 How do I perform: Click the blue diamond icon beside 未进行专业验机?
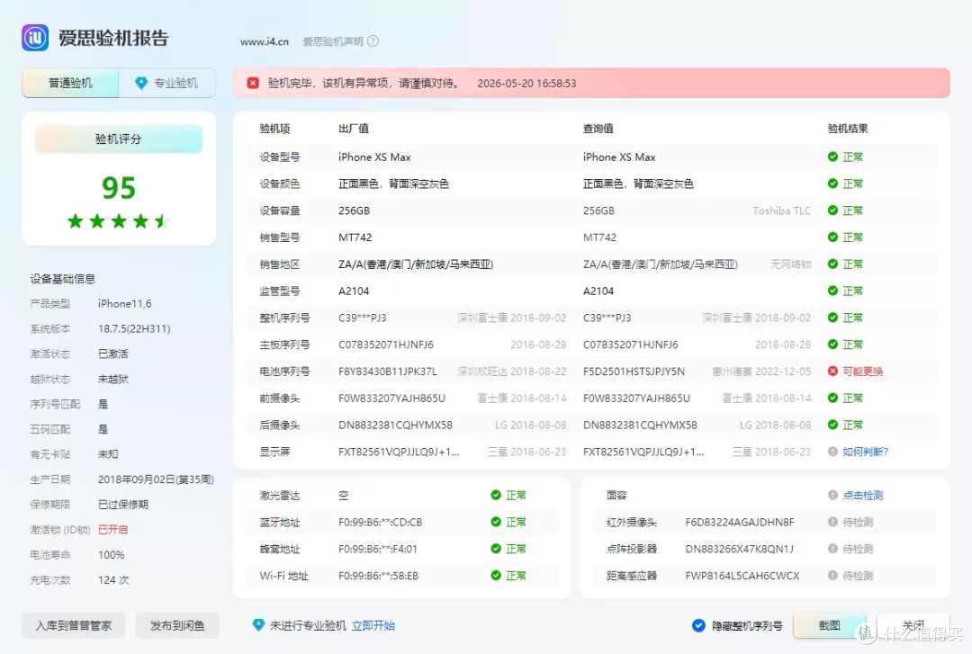pyautogui.click(x=258, y=625)
